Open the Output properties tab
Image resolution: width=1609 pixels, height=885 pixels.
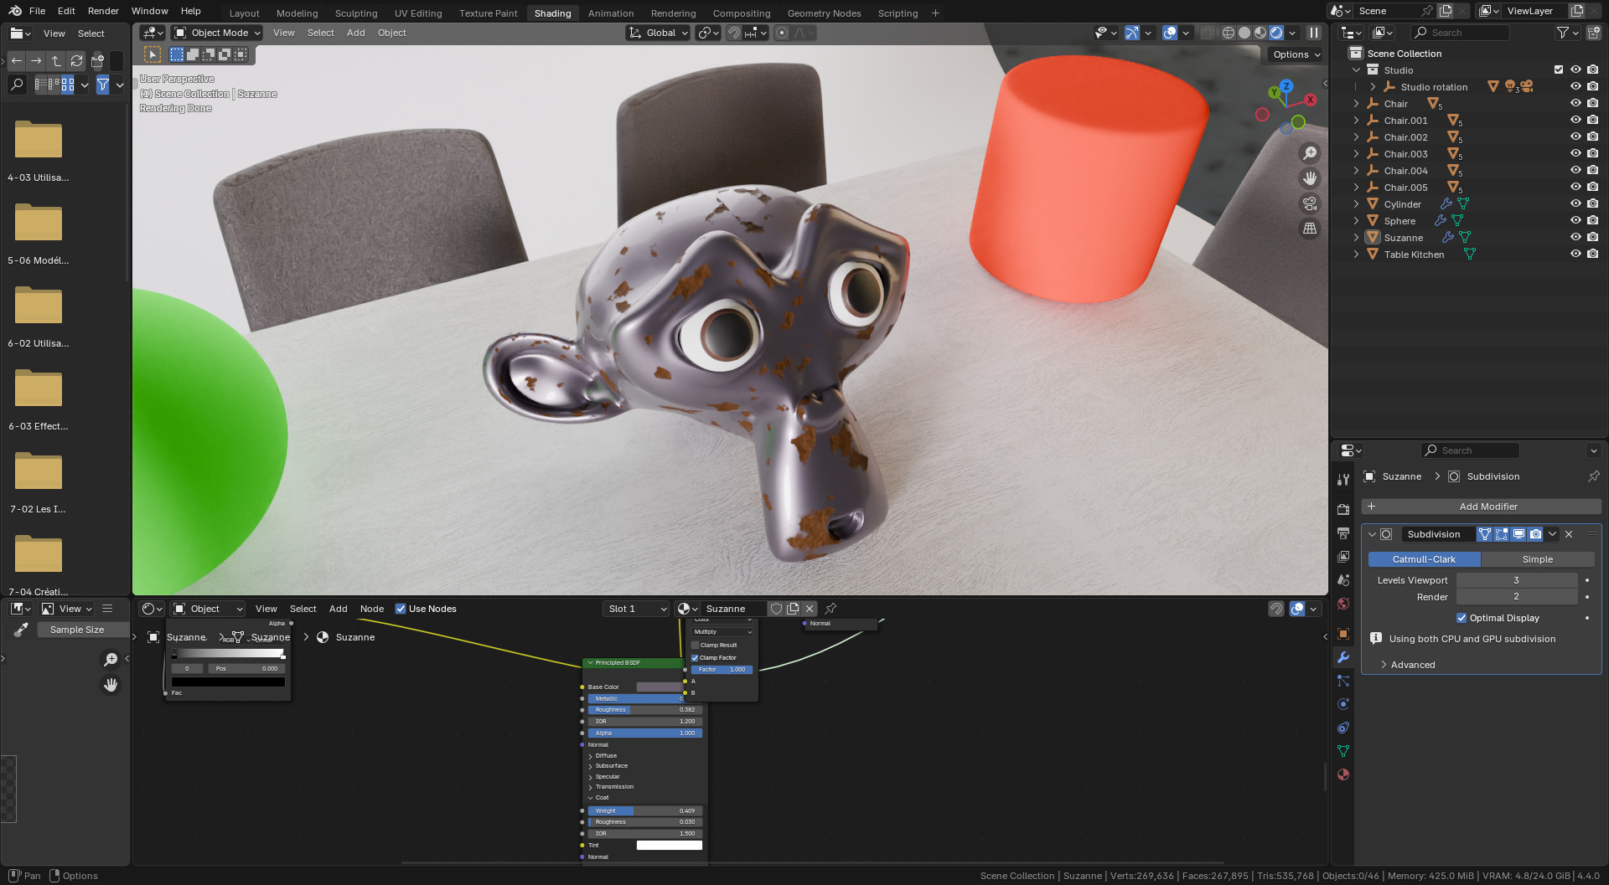[1343, 533]
